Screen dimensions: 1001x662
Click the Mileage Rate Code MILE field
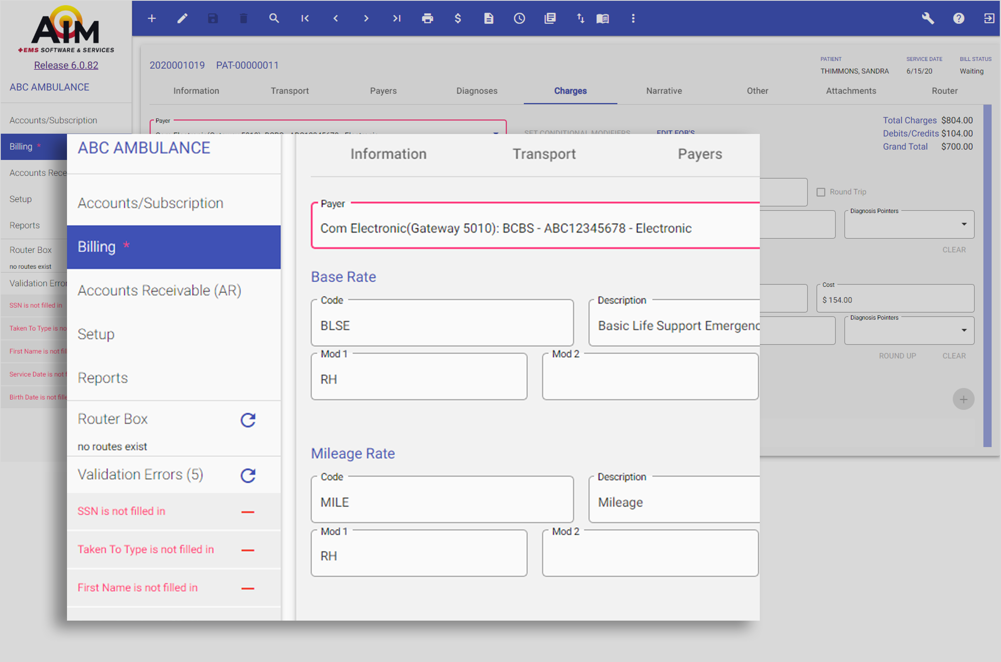click(442, 500)
